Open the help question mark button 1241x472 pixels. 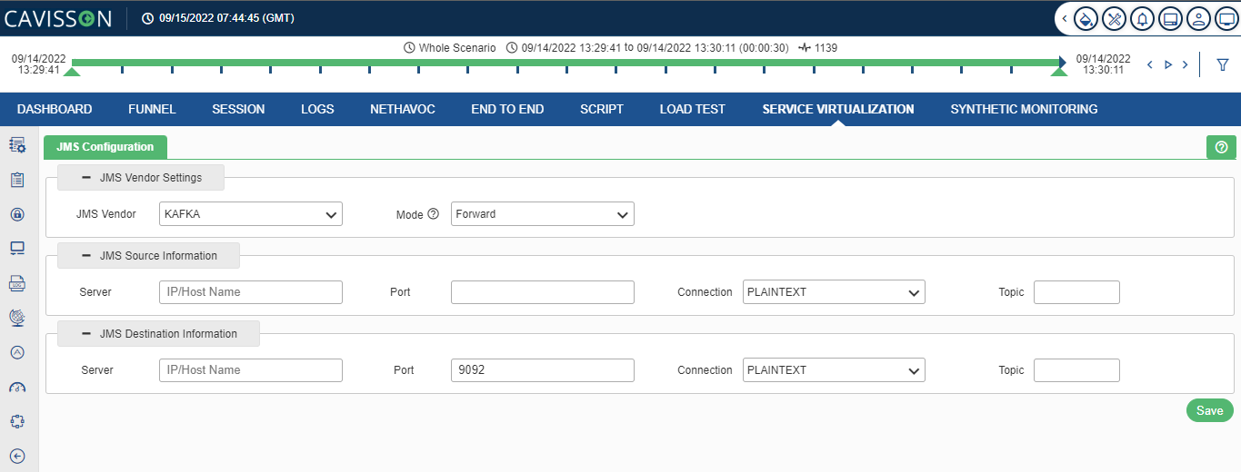(1221, 147)
